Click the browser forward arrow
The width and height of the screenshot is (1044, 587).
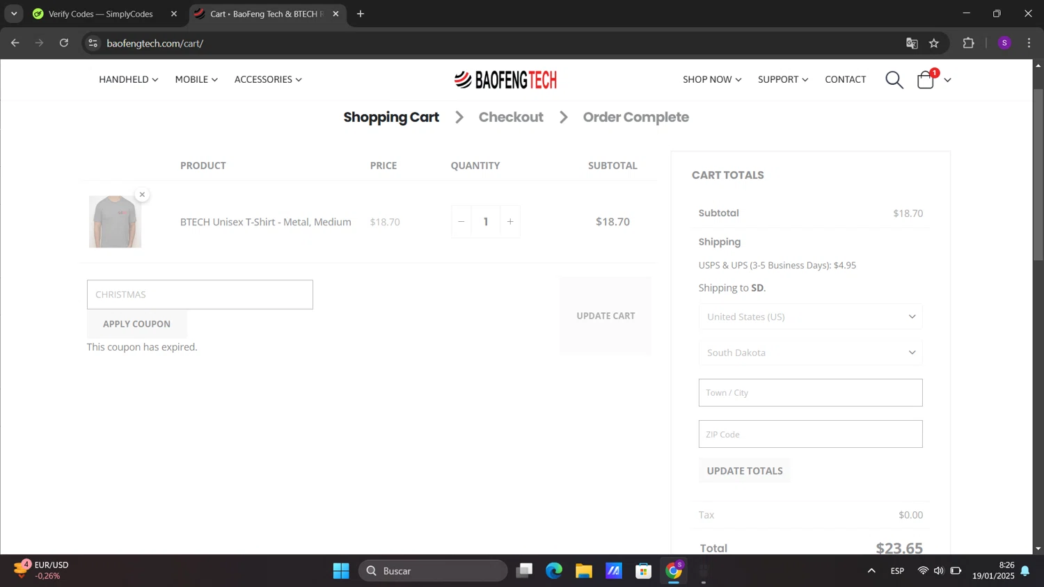point(39,43)
